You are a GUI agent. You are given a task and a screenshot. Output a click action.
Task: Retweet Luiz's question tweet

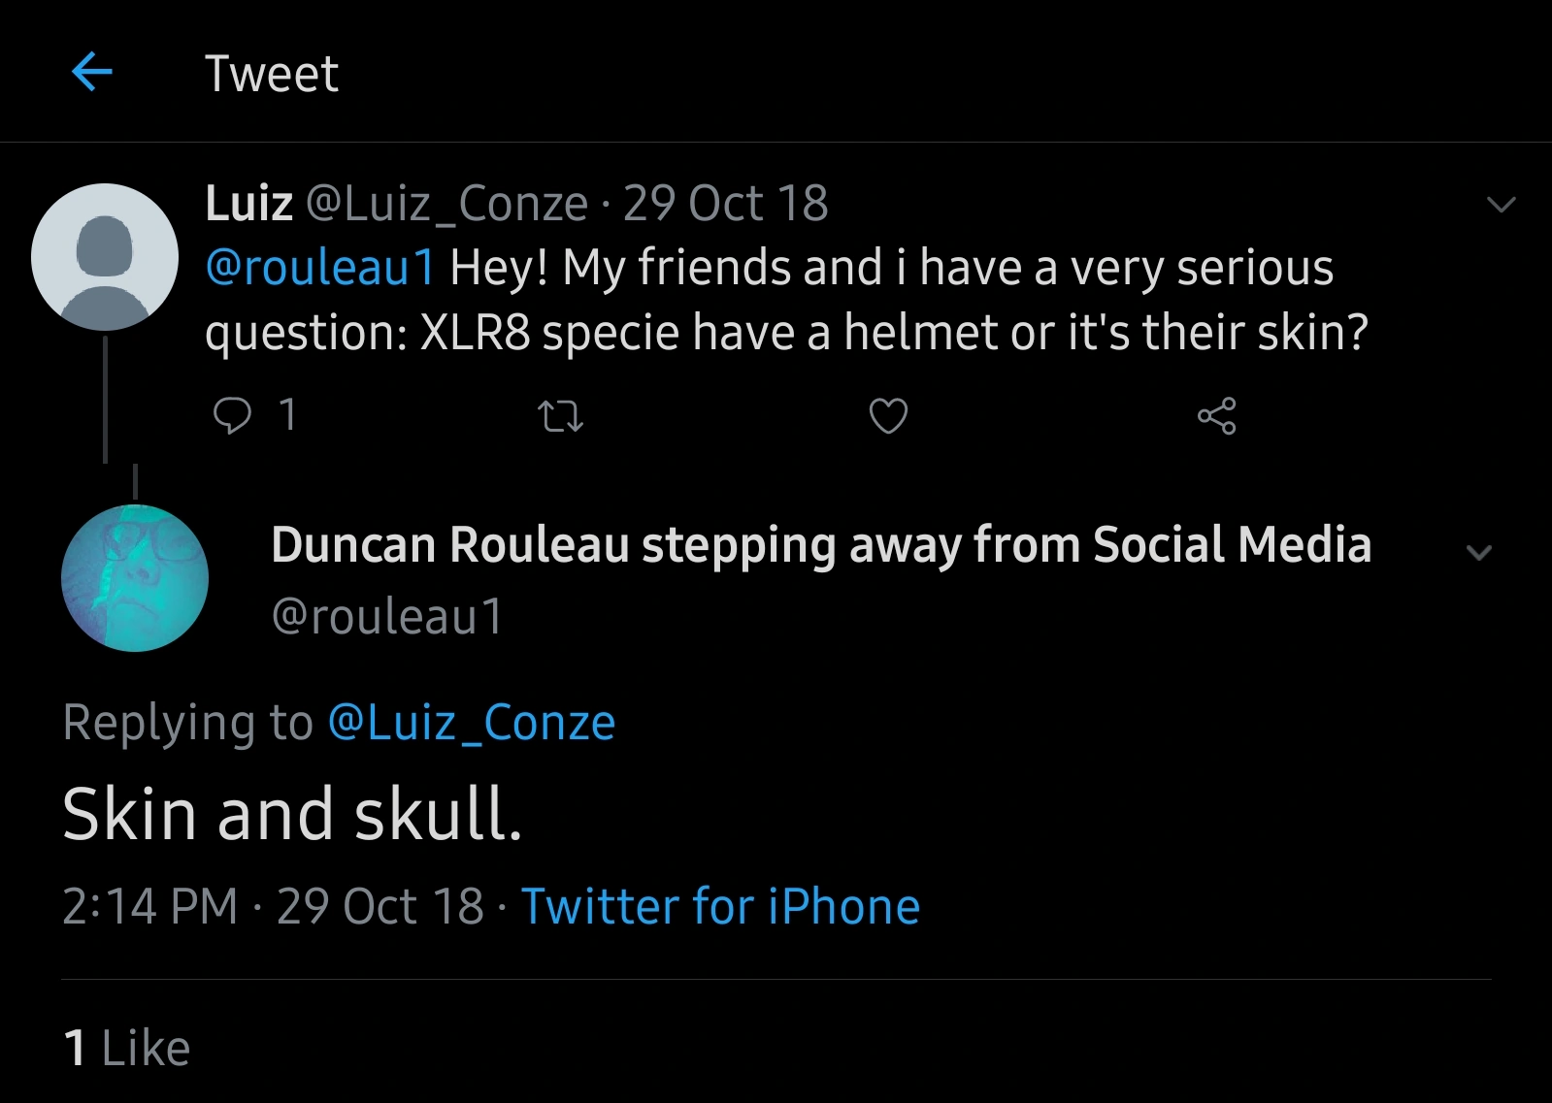(560, 417)
